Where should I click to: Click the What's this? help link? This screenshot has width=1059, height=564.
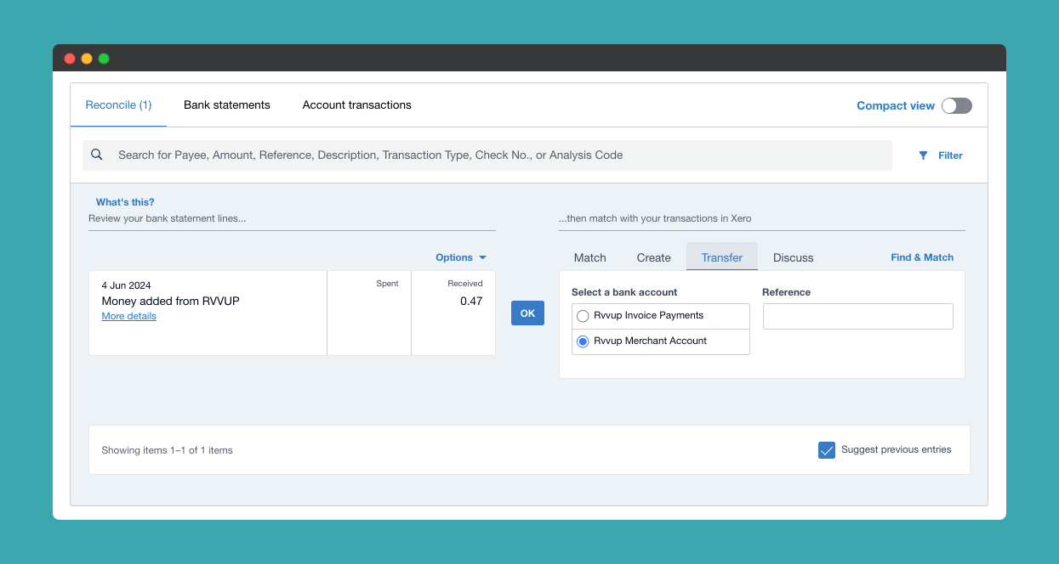125,202
